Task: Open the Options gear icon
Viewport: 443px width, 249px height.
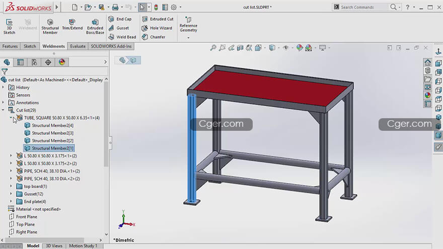Action: pyautogui.click(x=174, y=7)
